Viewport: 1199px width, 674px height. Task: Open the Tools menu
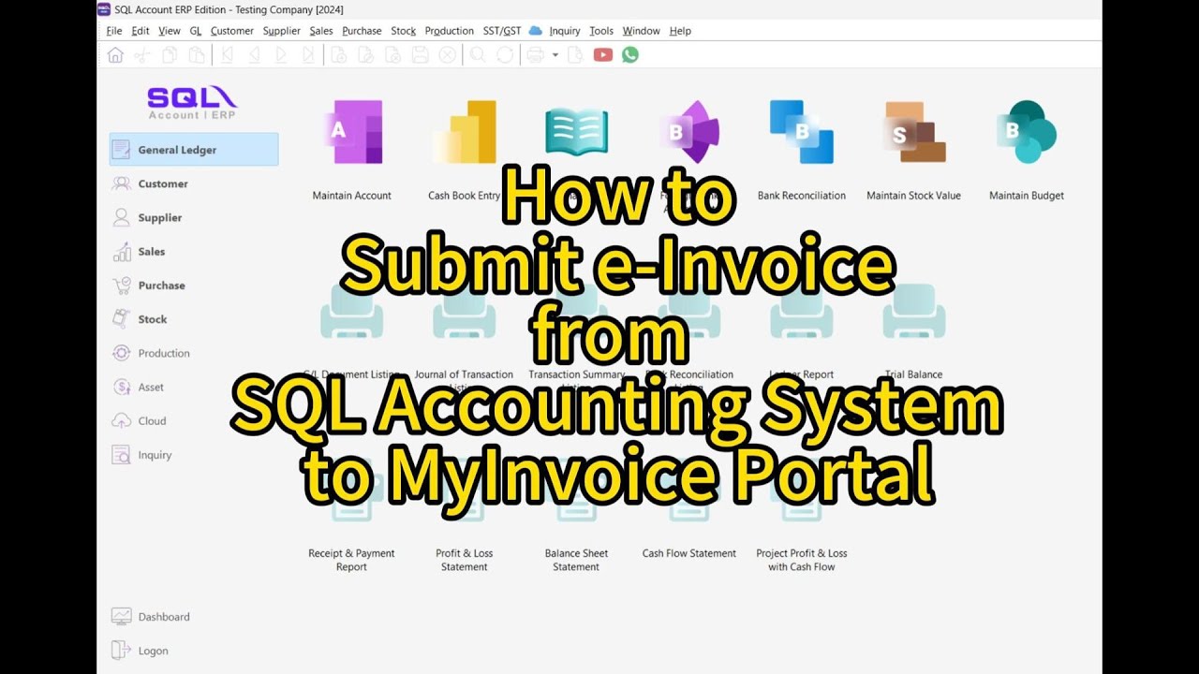(601, 31)
